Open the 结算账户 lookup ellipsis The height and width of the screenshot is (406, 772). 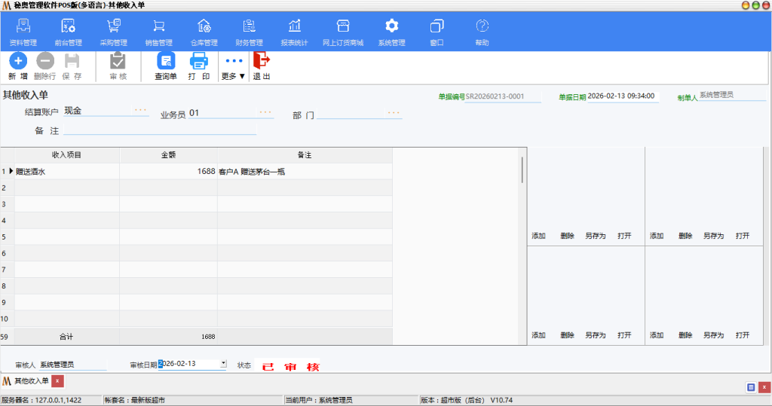pos(141,111)
